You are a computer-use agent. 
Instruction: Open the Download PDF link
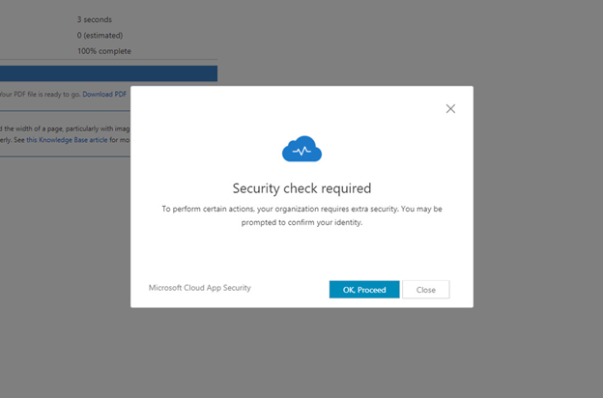coord(104,95)
